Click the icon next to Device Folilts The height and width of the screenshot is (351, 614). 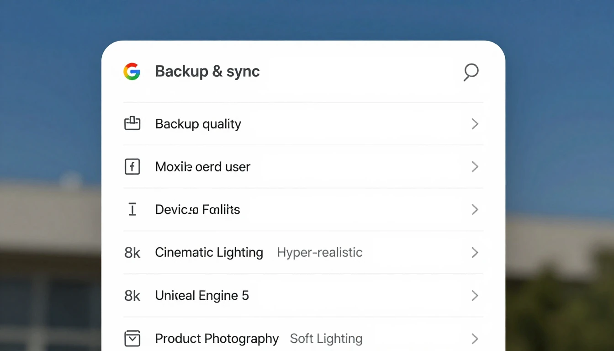click(132, 210)
